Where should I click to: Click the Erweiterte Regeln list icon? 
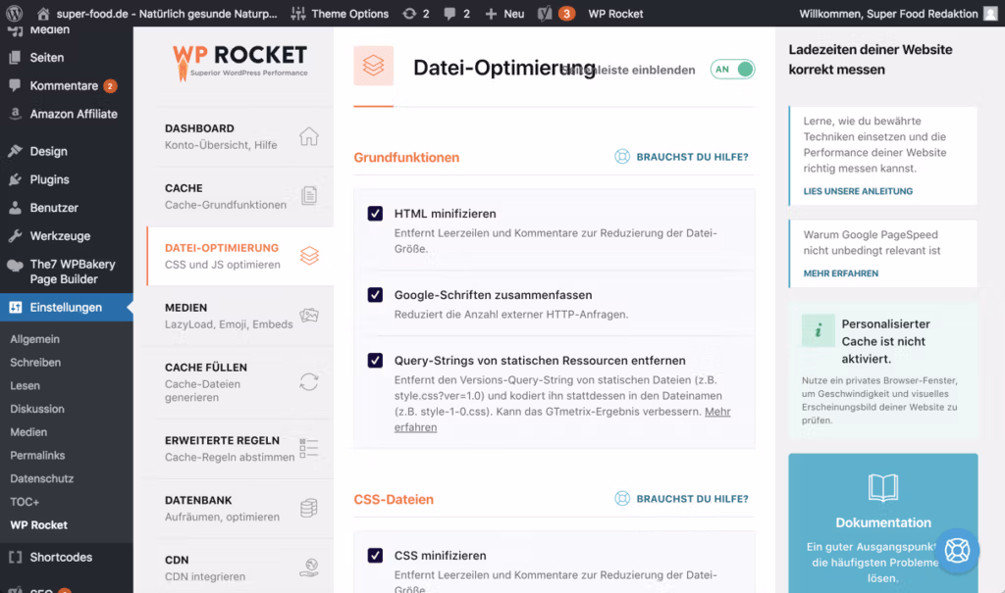coord(309,448)
